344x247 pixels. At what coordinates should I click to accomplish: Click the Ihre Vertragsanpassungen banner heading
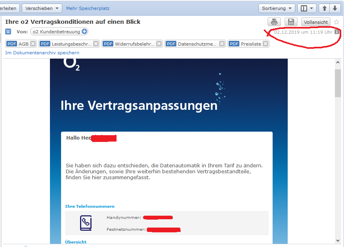139,105
